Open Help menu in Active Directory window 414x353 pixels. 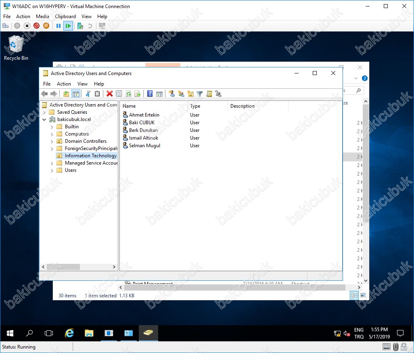click(x=99, y=84)
